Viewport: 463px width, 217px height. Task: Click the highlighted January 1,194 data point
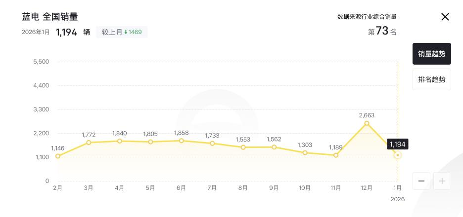pos(398,155)
